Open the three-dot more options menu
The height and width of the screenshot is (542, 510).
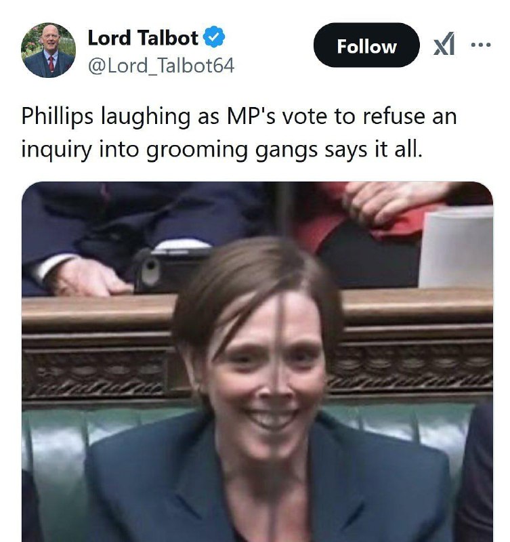481,45
